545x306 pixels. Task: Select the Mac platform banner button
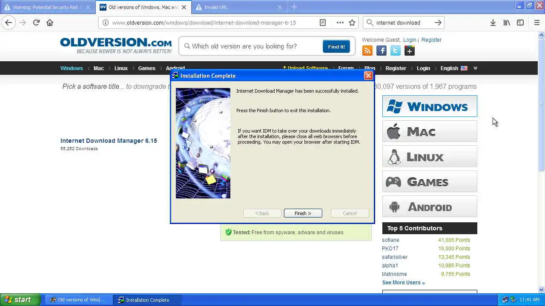(430, 131)
